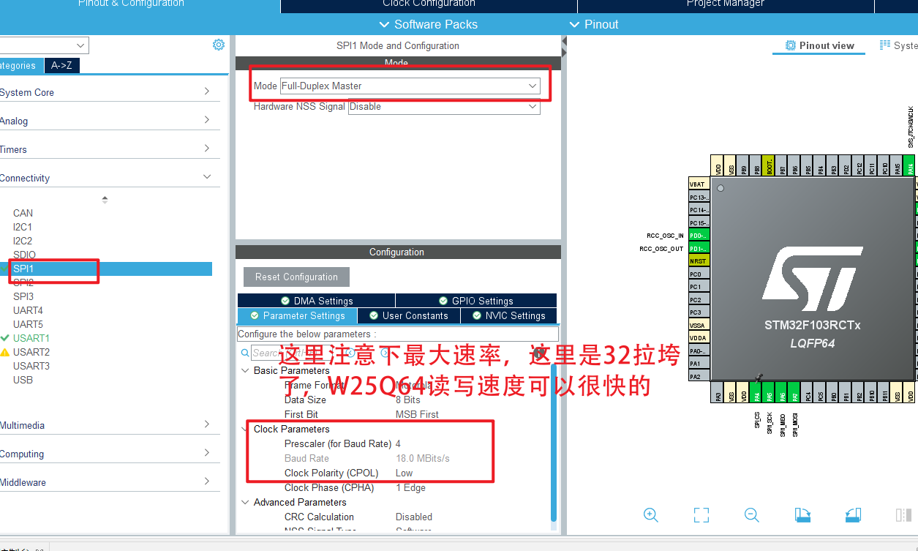Click the Clock Phase value 1 Edge
This screenshot has height=551, width=918.
point(410,487)
